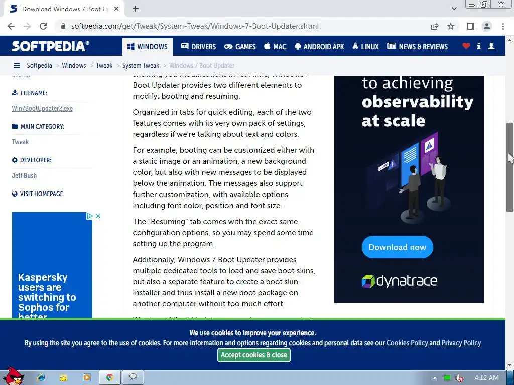Image resolution: width=514 pixels, height=385 pixels.
Task: Open the LINUX section
Action: tap(365, 47)
